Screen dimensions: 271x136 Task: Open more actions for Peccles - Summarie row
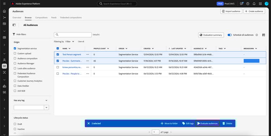click(x=88, y=61)
